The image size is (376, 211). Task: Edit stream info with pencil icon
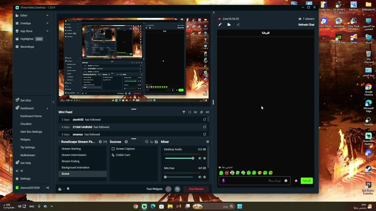[x=220, y=25]
